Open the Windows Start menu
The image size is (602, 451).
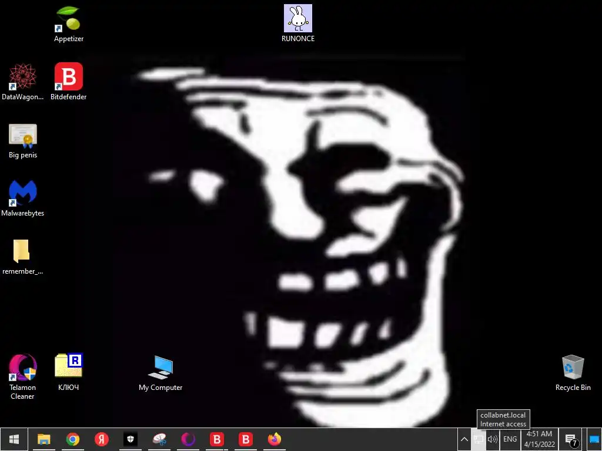coord(14,439)
